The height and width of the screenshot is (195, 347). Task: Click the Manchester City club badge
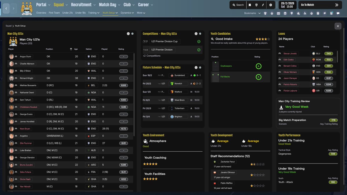tap(27, 8)
